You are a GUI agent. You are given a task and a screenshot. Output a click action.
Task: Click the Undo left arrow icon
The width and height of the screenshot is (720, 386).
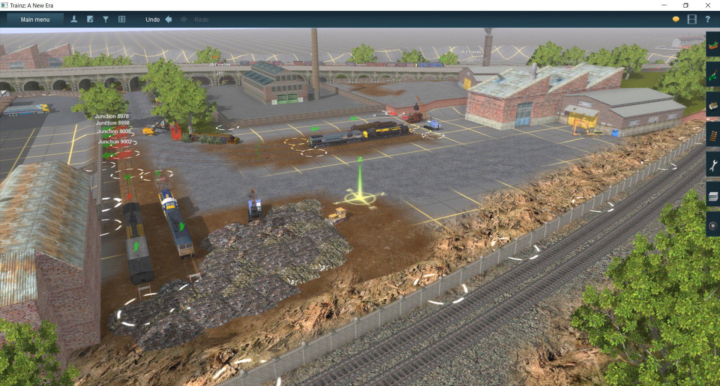coord(169,19)
